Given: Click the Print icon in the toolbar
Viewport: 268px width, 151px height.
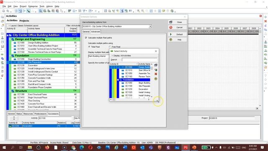Looking at the screenshot, I should pos(3,11).
